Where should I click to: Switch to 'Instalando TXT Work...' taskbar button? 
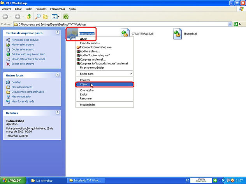tap(86, 181)
